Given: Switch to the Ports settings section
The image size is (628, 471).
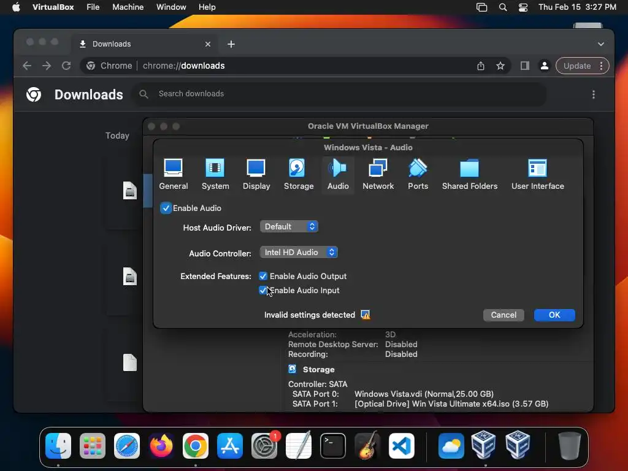Looking at the screenshot, I should (x=418, y=175).
